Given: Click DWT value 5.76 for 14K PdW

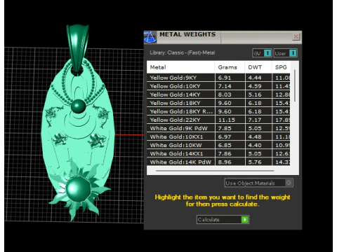Looking at the screenshot, I should point(255,162).
